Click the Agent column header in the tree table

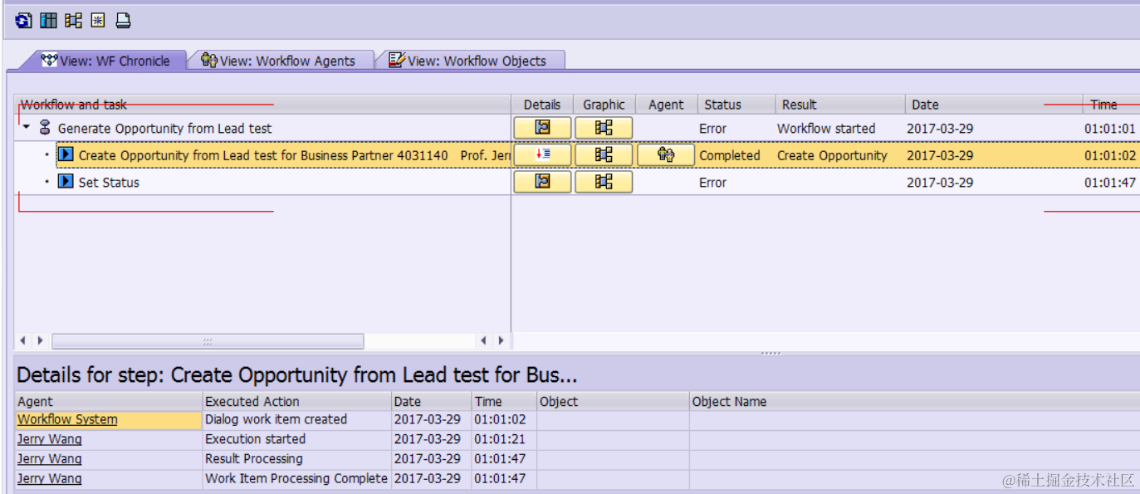click(x=666, y=105)
